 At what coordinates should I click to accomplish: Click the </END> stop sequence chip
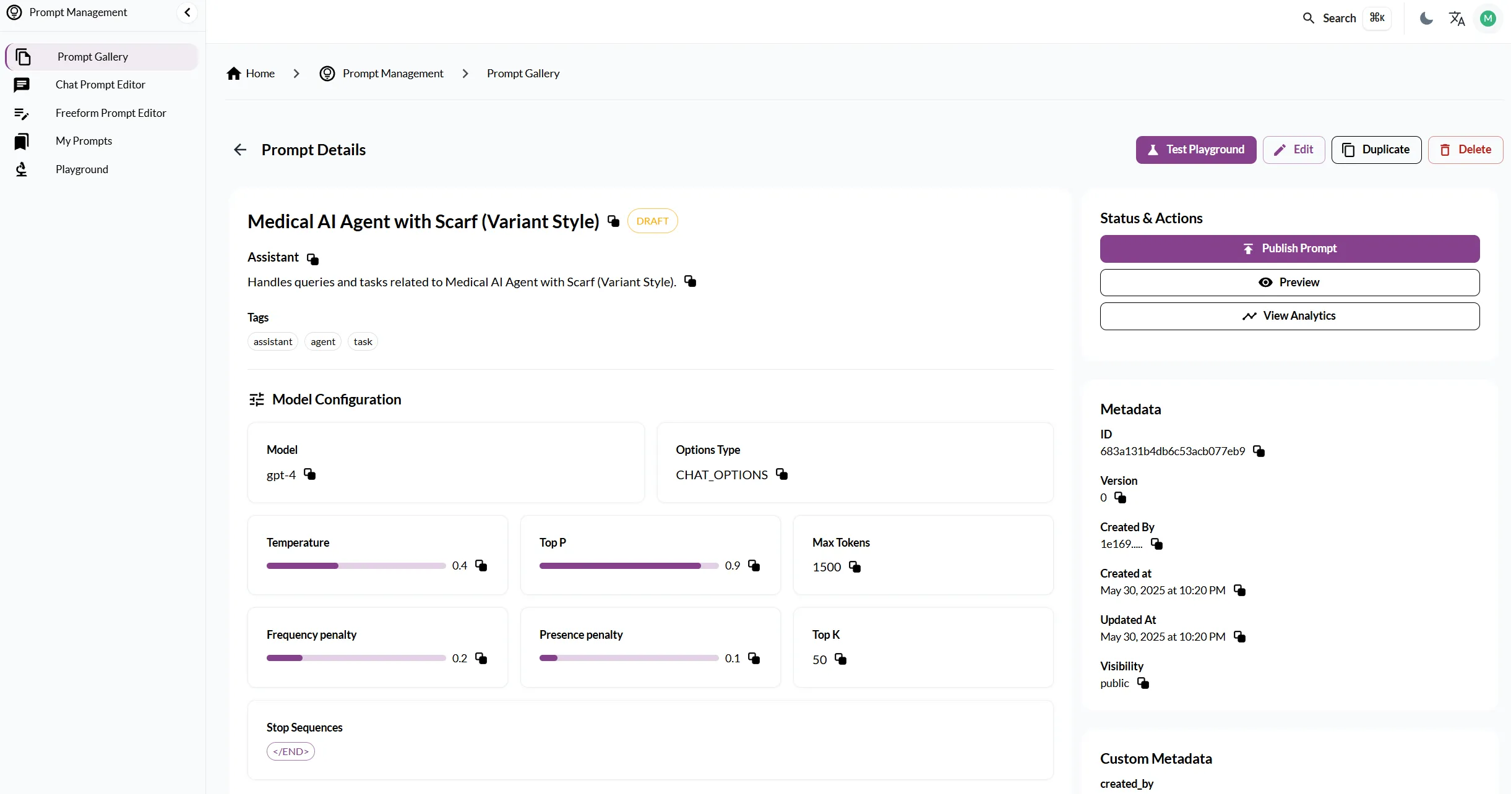point(291,751)
